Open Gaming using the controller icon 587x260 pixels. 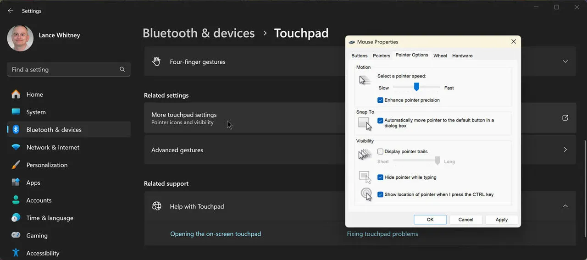pos(16,235)
